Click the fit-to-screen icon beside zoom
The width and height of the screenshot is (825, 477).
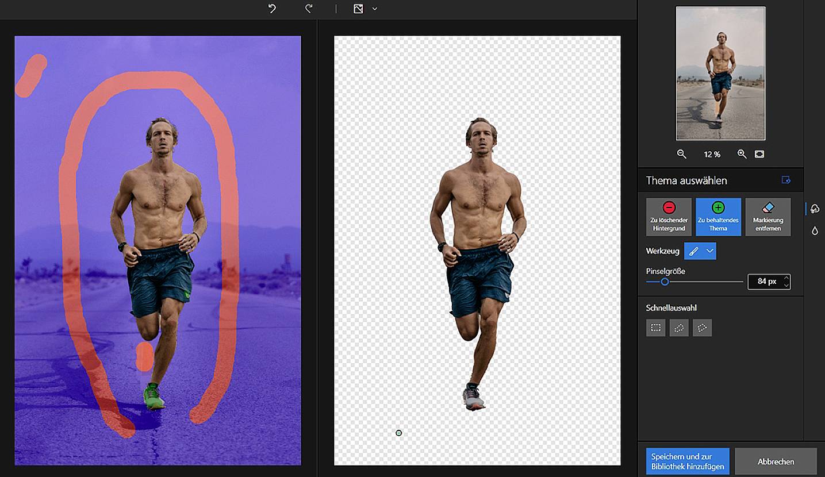click(x=759, y=154)
